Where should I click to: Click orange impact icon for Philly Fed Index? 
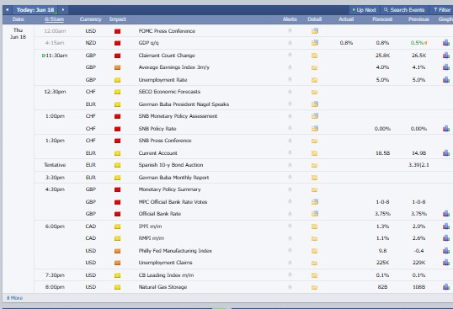[x=117, y=251]
